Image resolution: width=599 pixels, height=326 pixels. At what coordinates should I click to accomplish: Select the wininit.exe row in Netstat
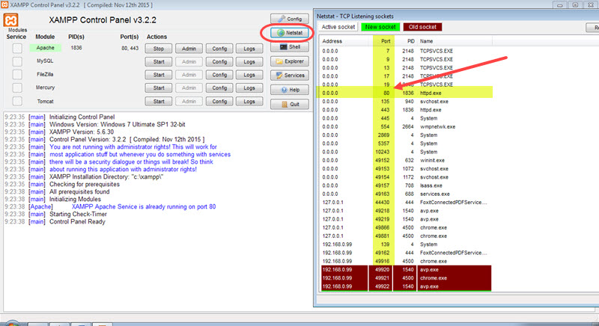pos(405,160)
